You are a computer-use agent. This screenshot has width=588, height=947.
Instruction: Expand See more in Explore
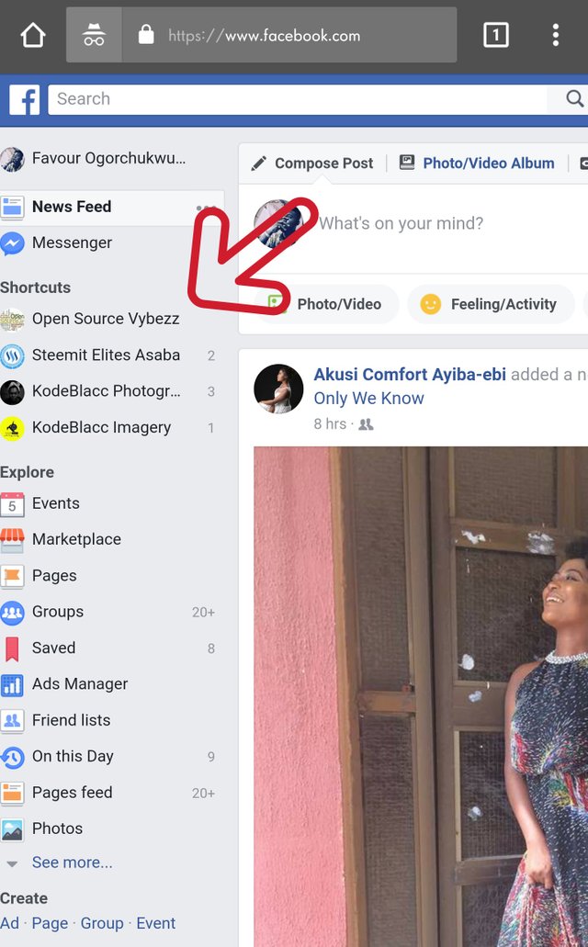point(72,863)
